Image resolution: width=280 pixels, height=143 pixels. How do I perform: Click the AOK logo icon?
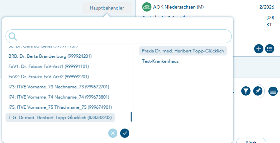tap(146, 7)
